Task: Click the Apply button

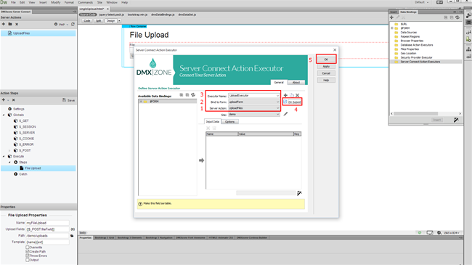Action: [326, 66]
